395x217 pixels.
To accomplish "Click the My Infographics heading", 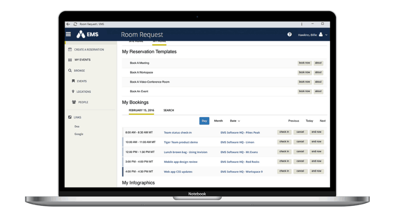I will pos(138,183).
